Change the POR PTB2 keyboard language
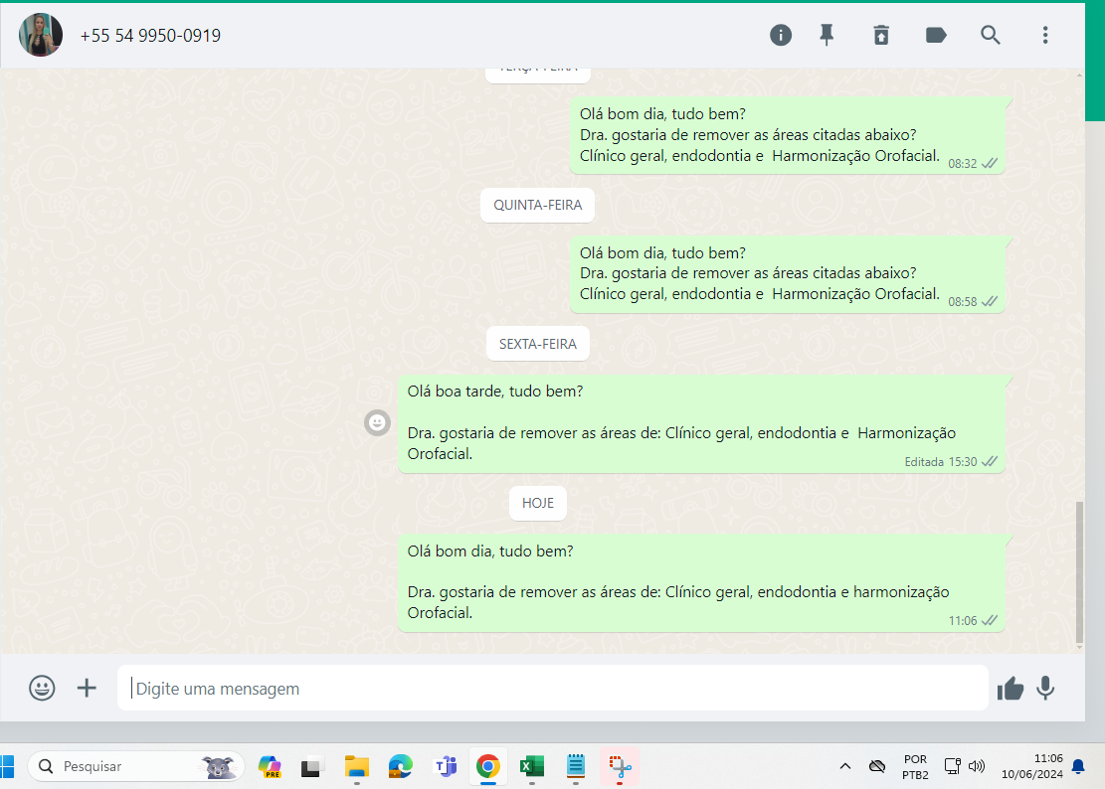This screenshot has height=789, width=1105. click(x=915, y=767)
